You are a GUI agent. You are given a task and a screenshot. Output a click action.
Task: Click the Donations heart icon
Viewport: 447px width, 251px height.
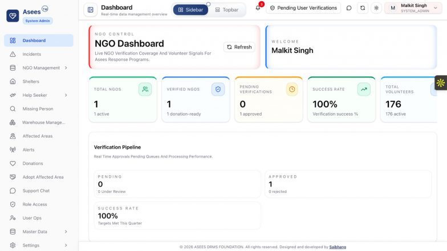pyautogui.click(x=13, y=163)
